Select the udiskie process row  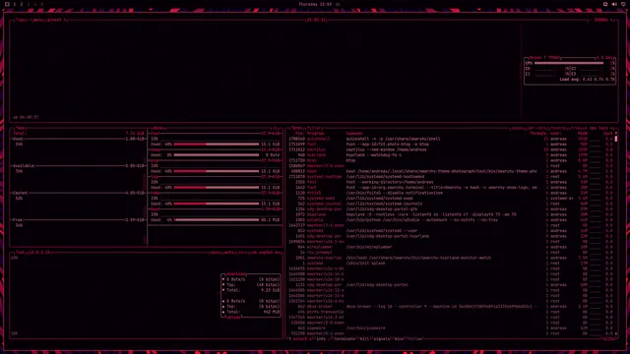tap(451, 220)
